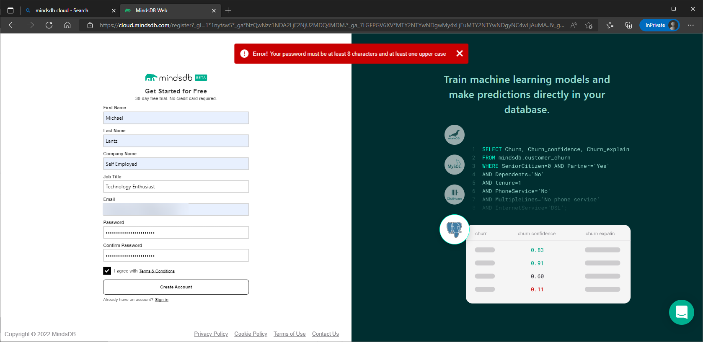Follow the Sign in link

(162, 300)
